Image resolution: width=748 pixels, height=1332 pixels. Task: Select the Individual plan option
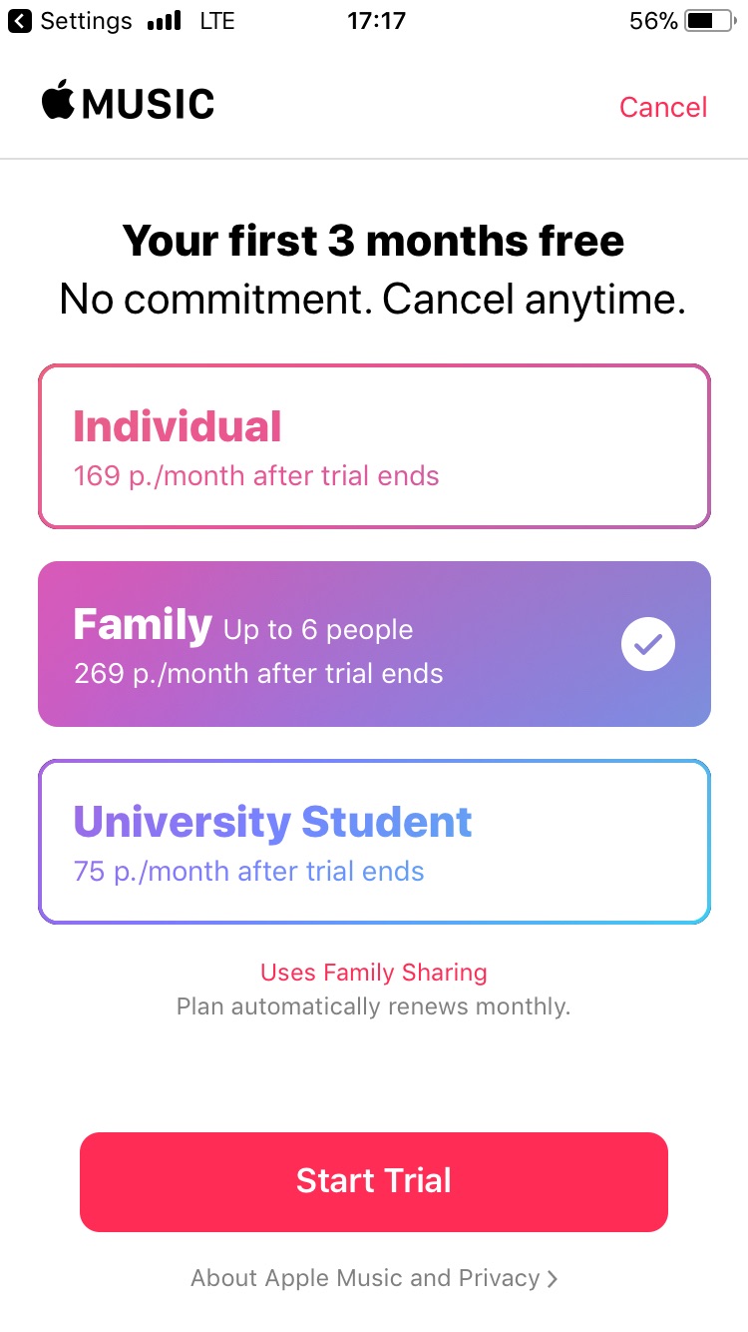pos(374,446)
